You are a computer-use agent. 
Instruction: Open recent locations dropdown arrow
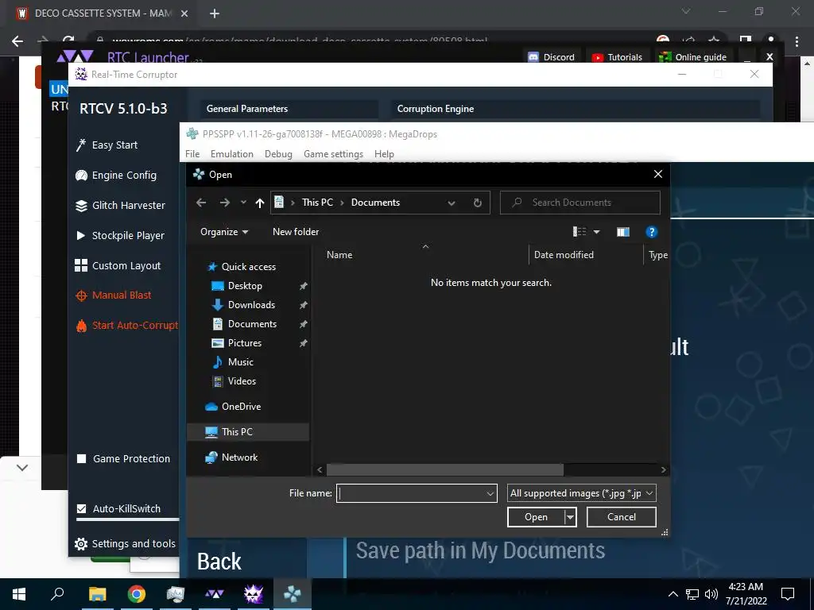(x=243, y=203)
